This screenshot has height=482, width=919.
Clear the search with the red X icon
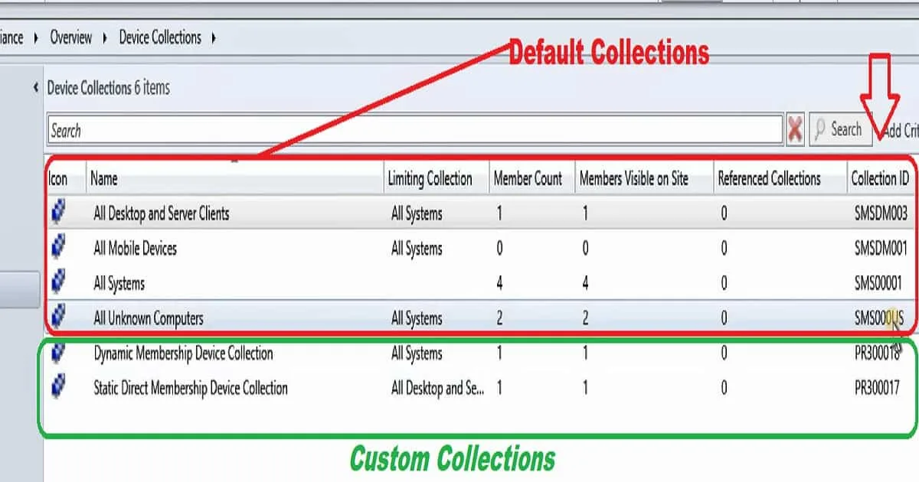click(796, 131)
